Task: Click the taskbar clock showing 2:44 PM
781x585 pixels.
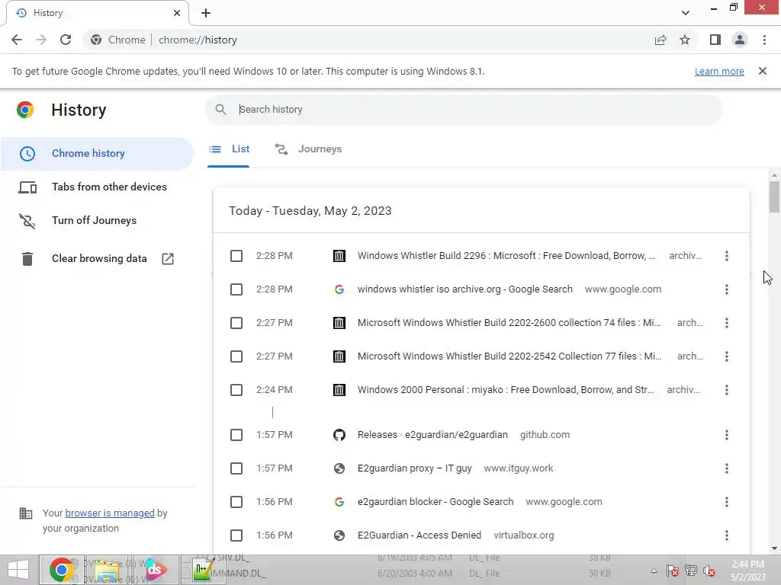Action: pos(748,571)
